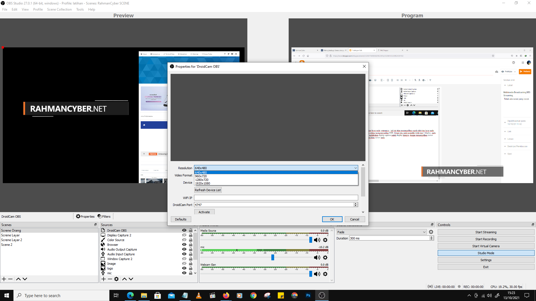Open Filters for selected source
Viewport: 536px width, 301px height.
pos(104,217)
